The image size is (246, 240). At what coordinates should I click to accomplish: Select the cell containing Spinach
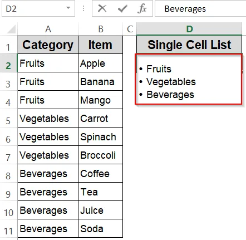click(x=101, y=136)
